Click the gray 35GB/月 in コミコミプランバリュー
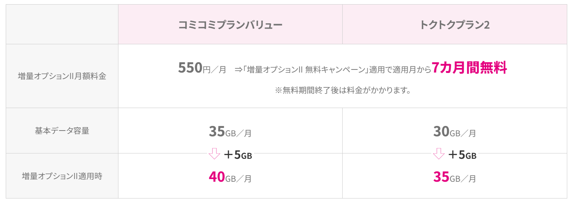The width and height of the screenshot is (581, 205). [230, 132]
